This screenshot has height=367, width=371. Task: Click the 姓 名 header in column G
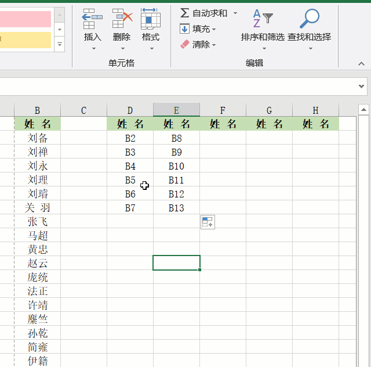point(269,124)
